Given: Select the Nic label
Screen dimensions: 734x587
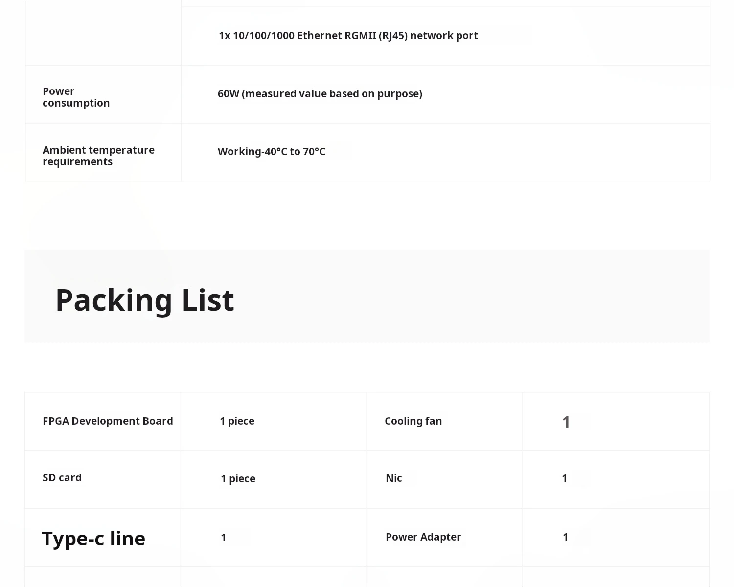Looking at the screenshot, I should click(393, 478).
